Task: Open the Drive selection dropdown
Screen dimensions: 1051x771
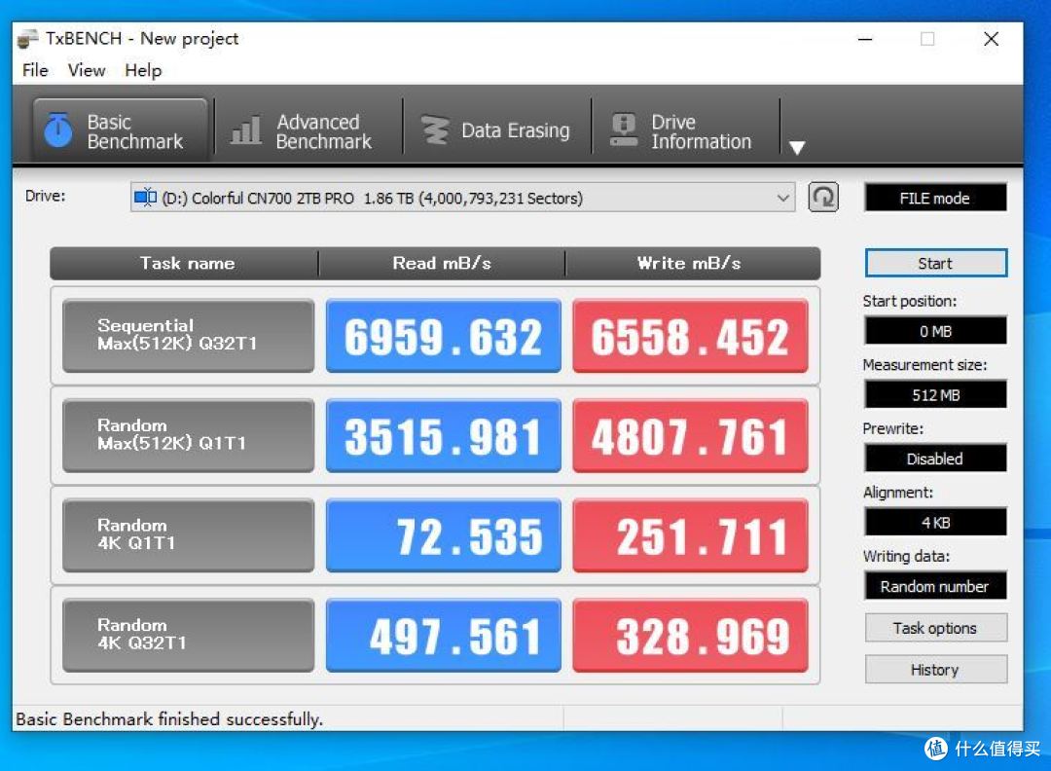Action: [463, 198]
